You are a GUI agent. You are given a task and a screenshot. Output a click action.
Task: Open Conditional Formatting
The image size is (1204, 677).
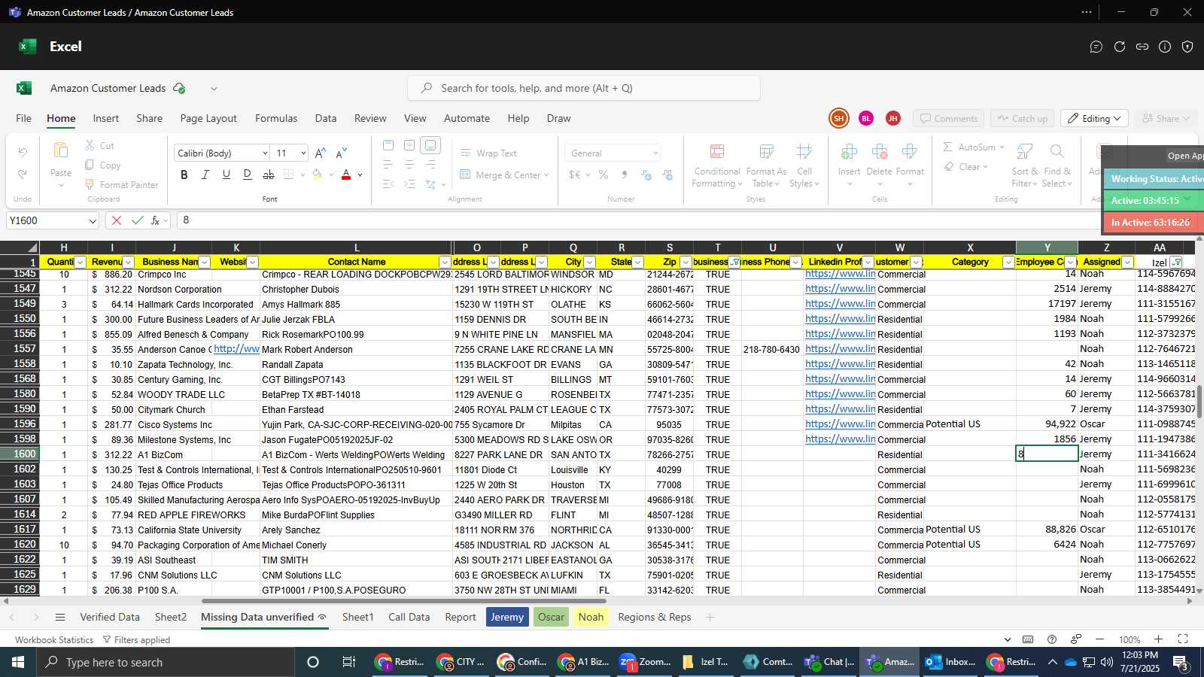716,165
